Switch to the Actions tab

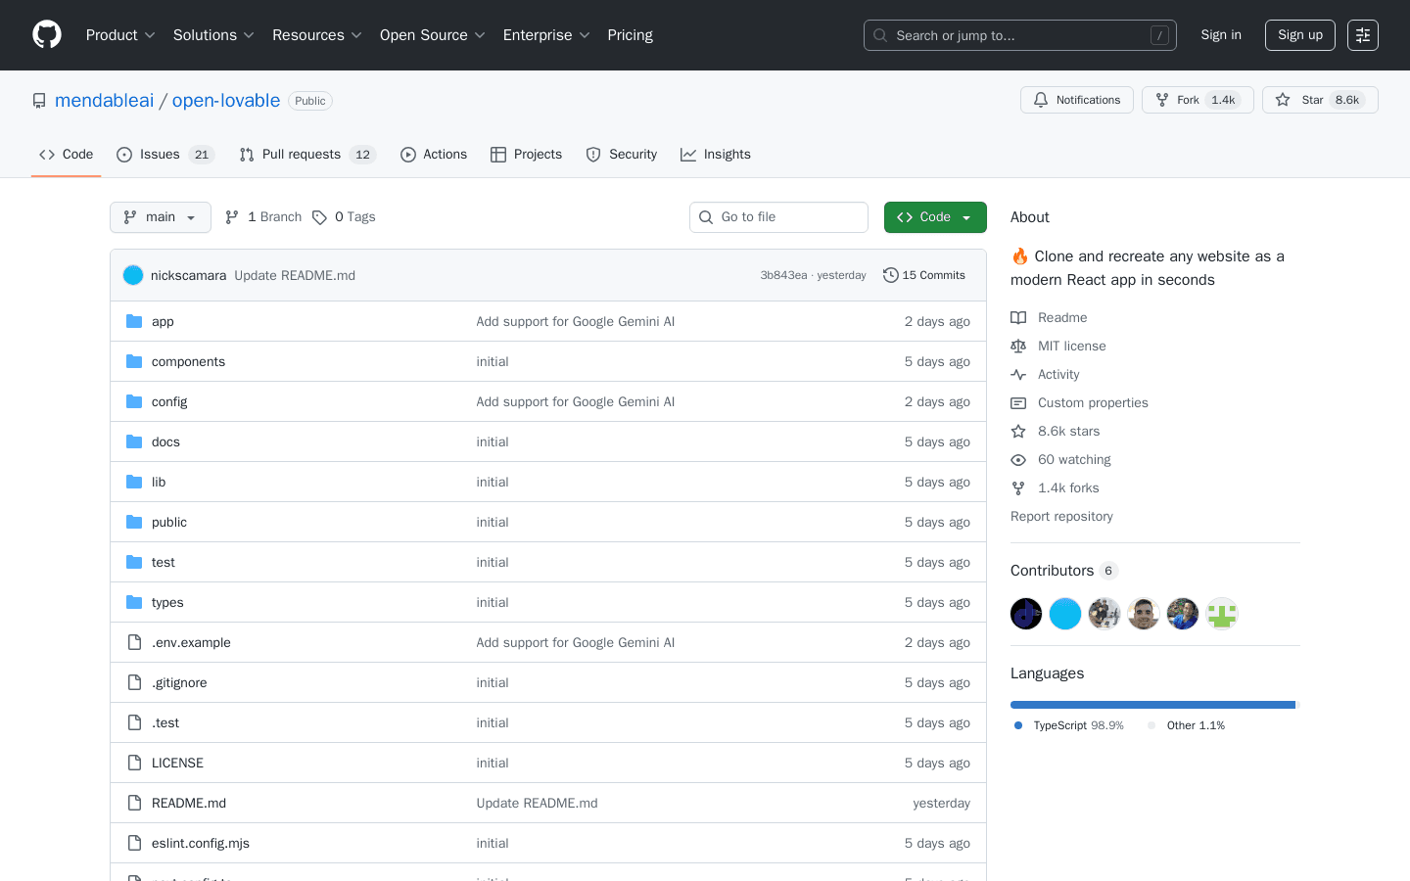point(434,155)
